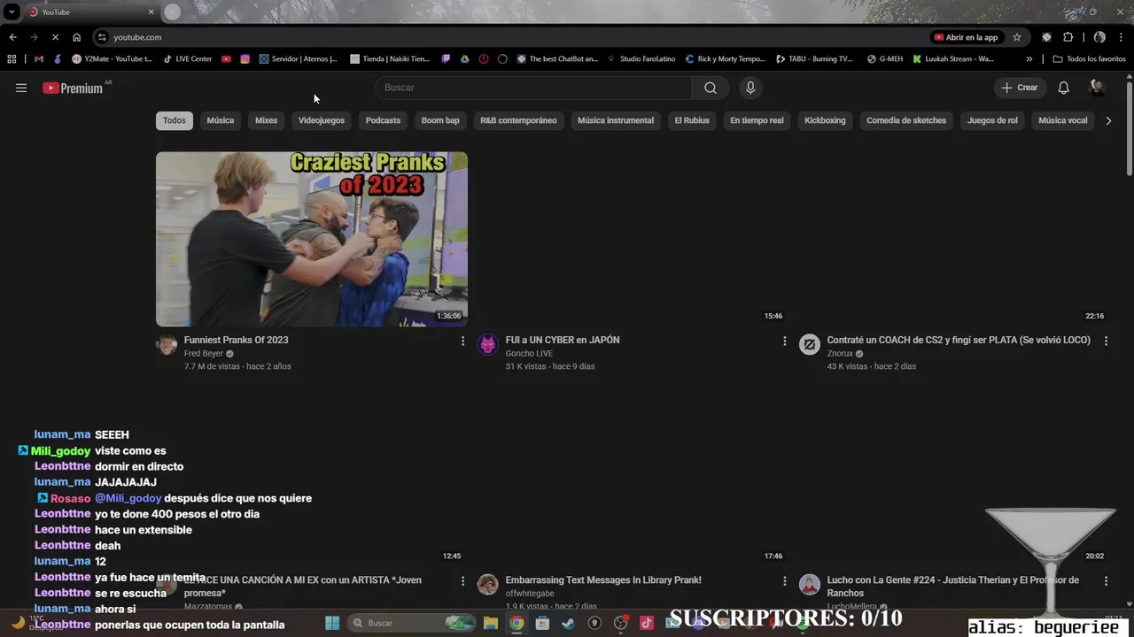Open options for Funniest Pranks Of 2023

coord(462,341)
